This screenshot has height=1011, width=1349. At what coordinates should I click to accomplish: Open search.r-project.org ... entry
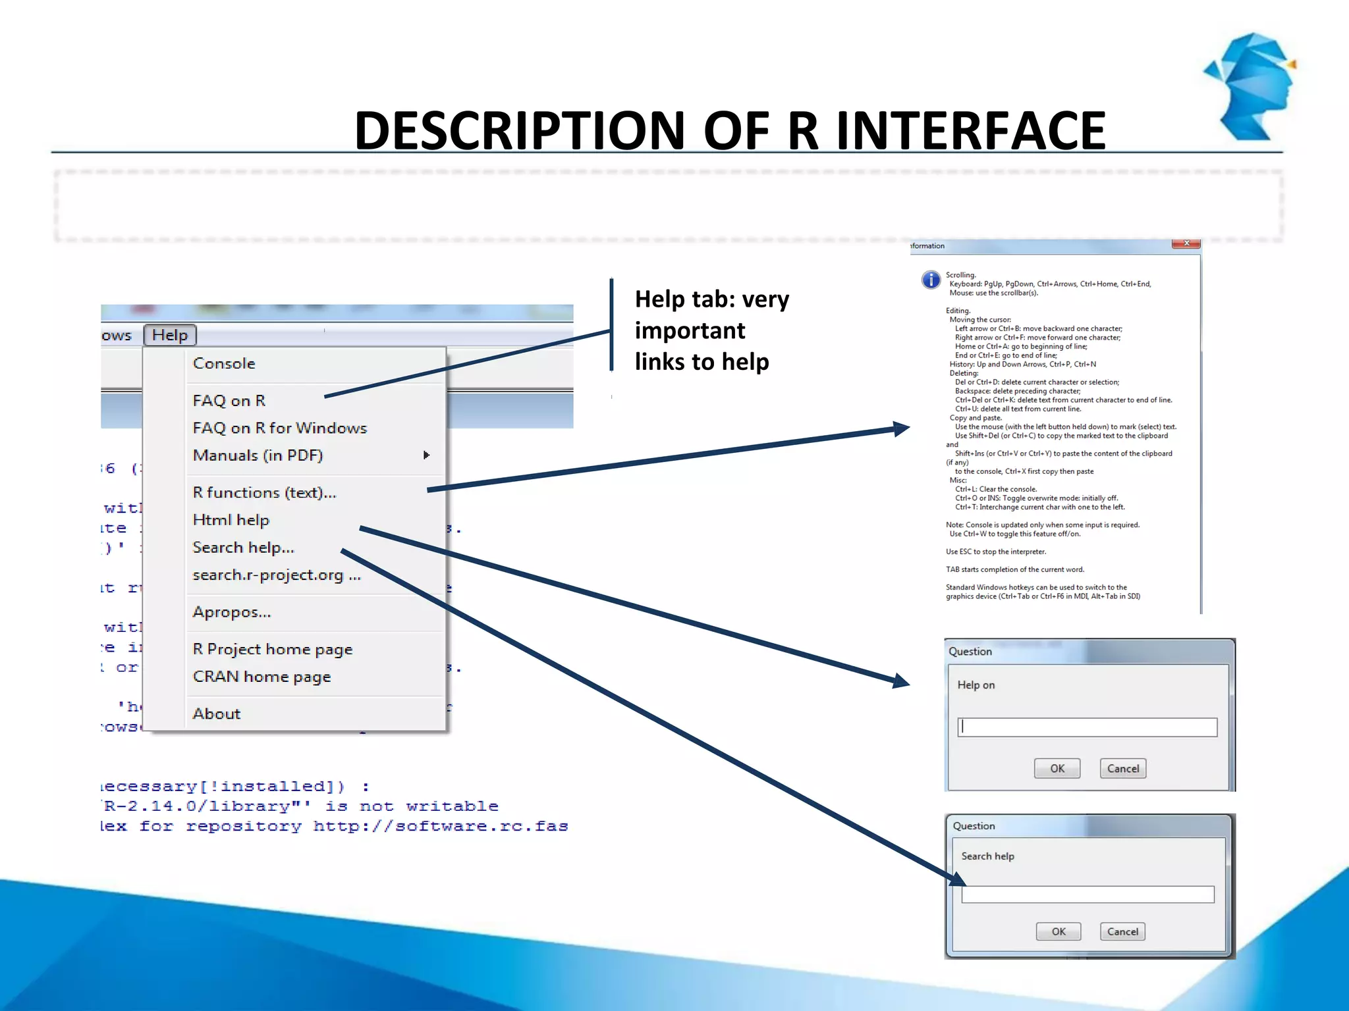click(x=277, y=575)
